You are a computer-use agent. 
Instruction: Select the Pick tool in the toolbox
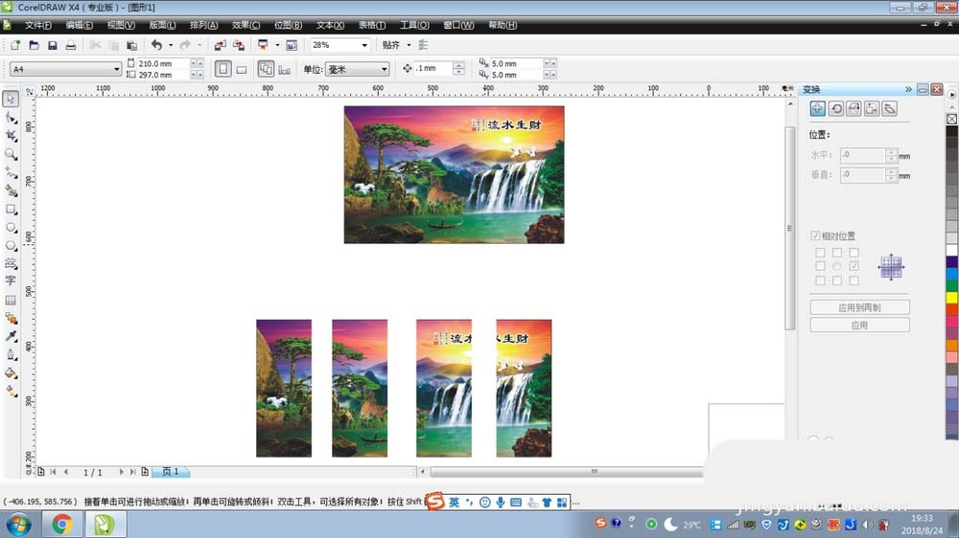(11, 99)
